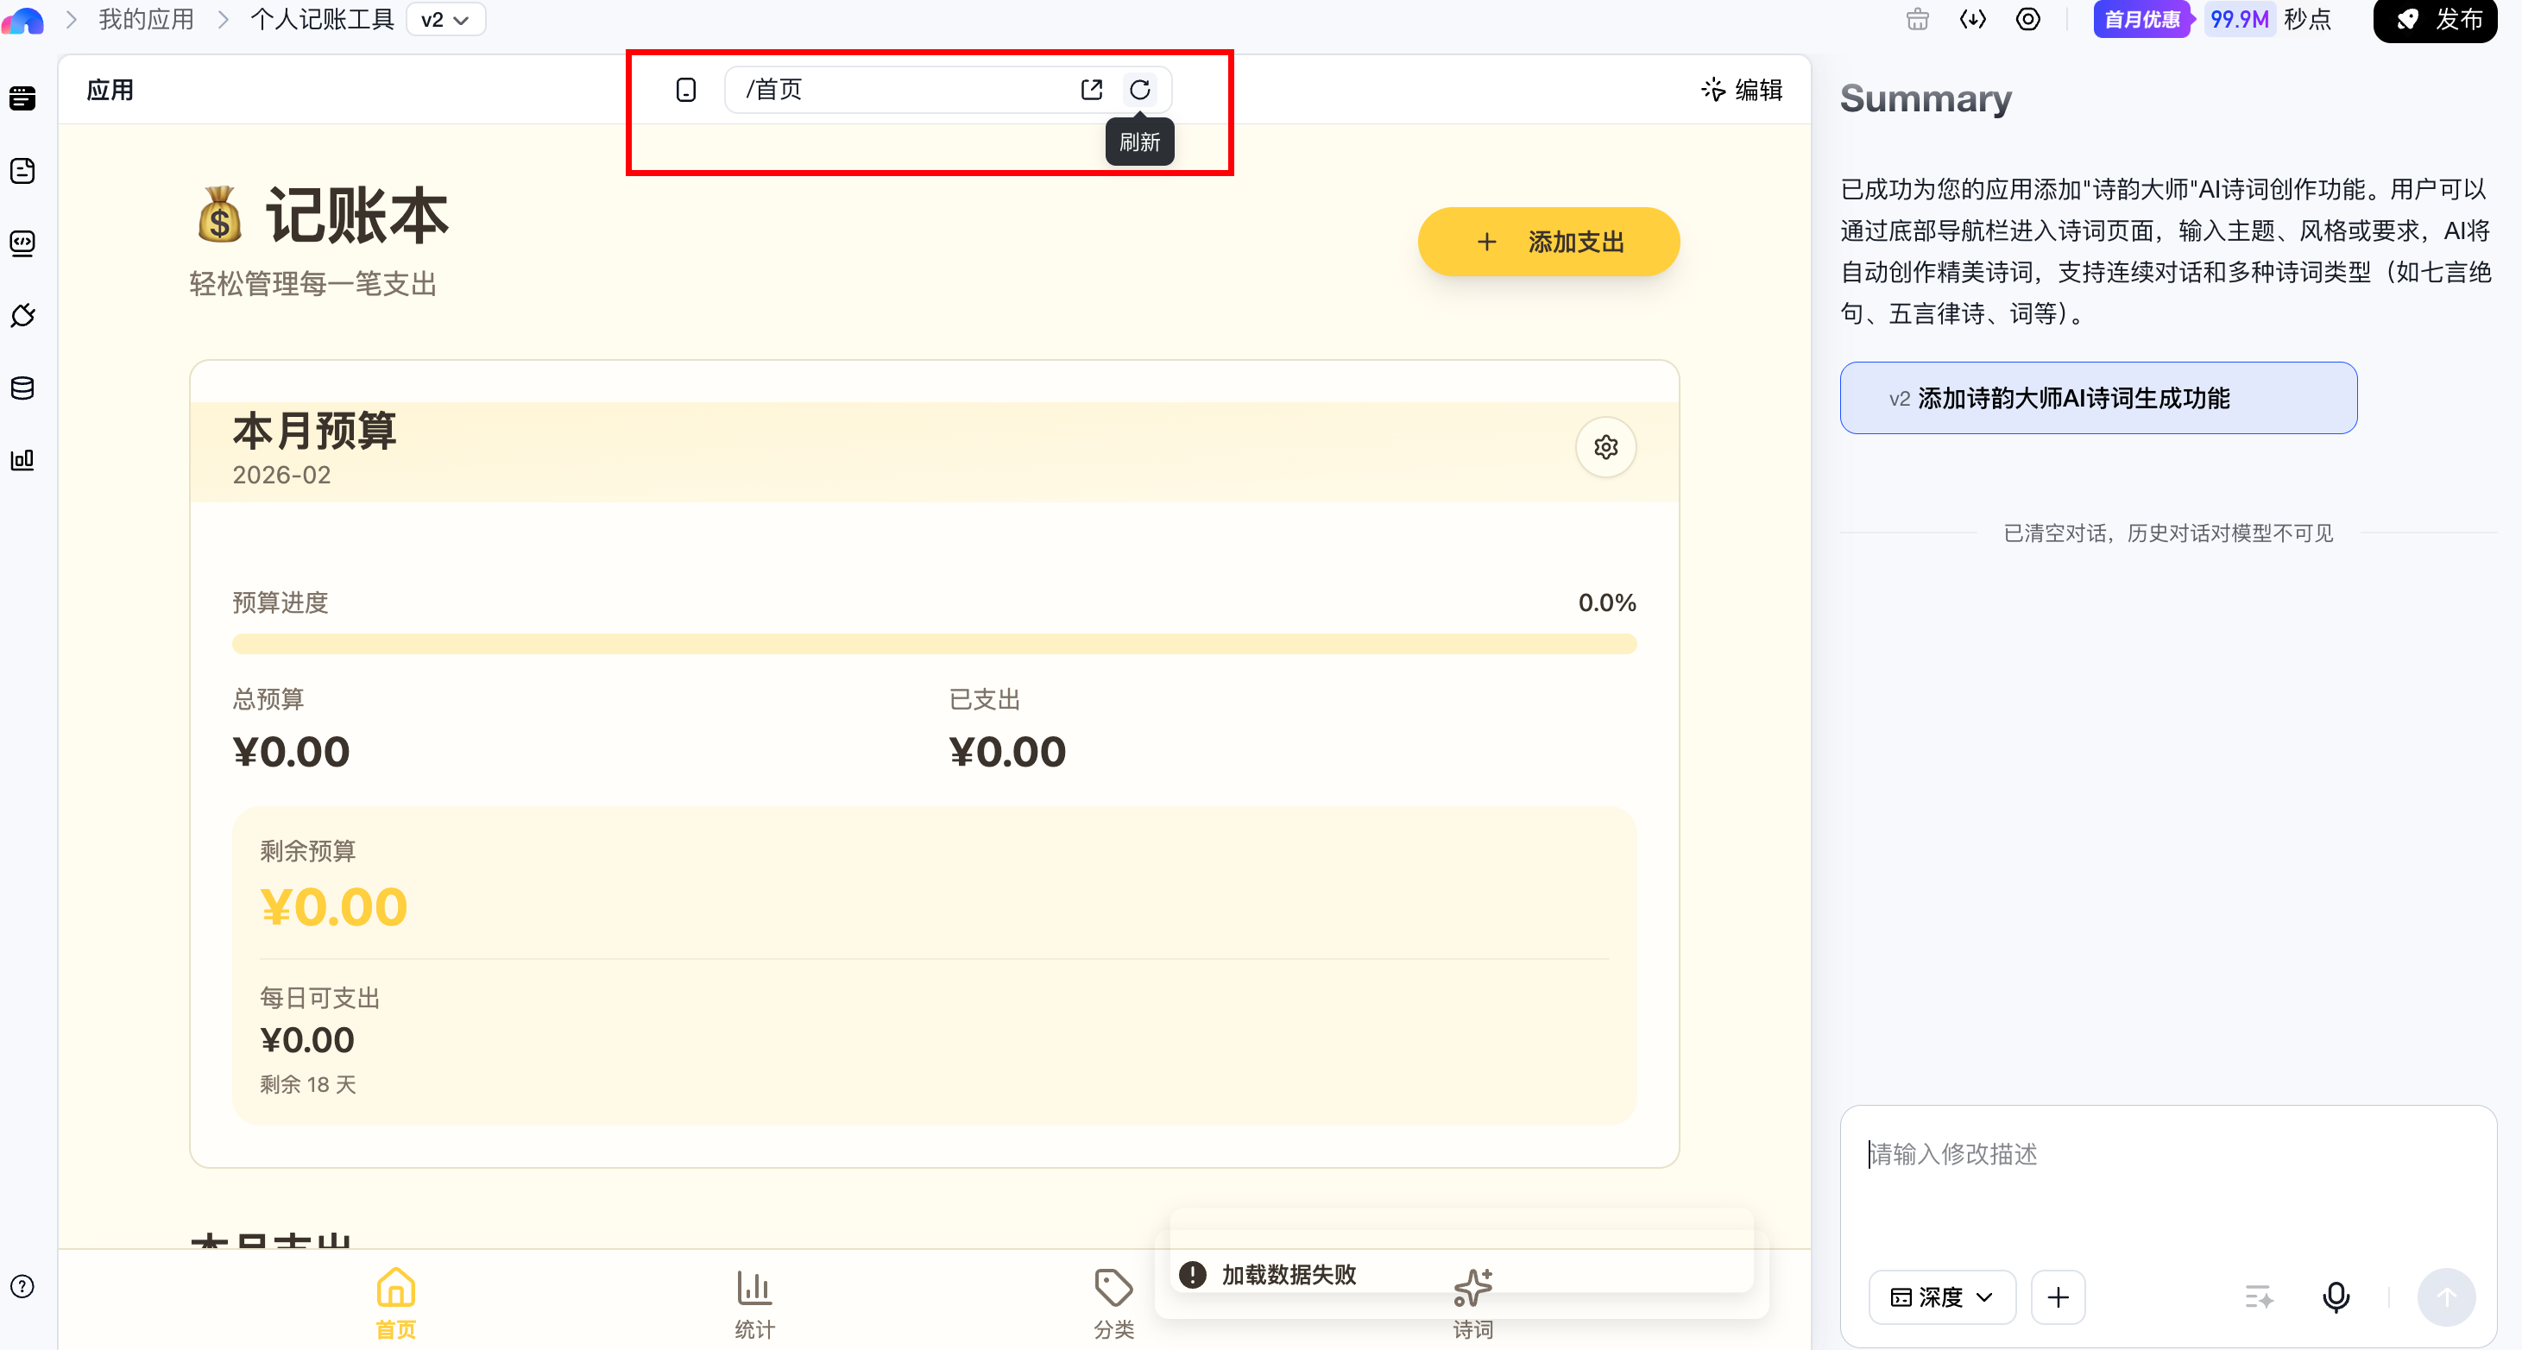This screenshot has width=2522, height=1350.
Task: Click the gift icon in top bar
Action: coord(1918,20)
